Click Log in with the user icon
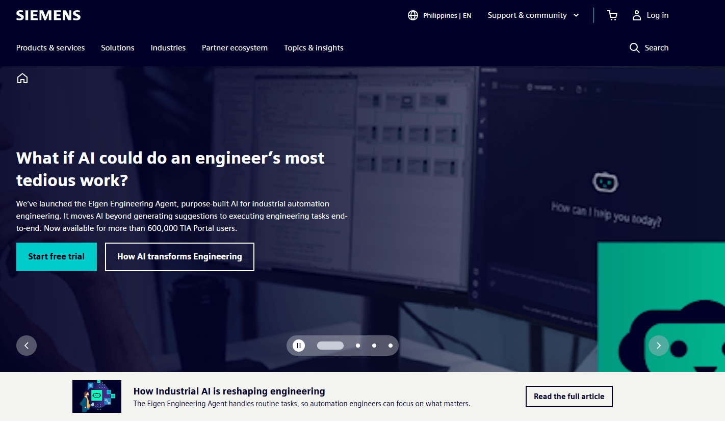The image size is (725, 422). tap(650, 15)
